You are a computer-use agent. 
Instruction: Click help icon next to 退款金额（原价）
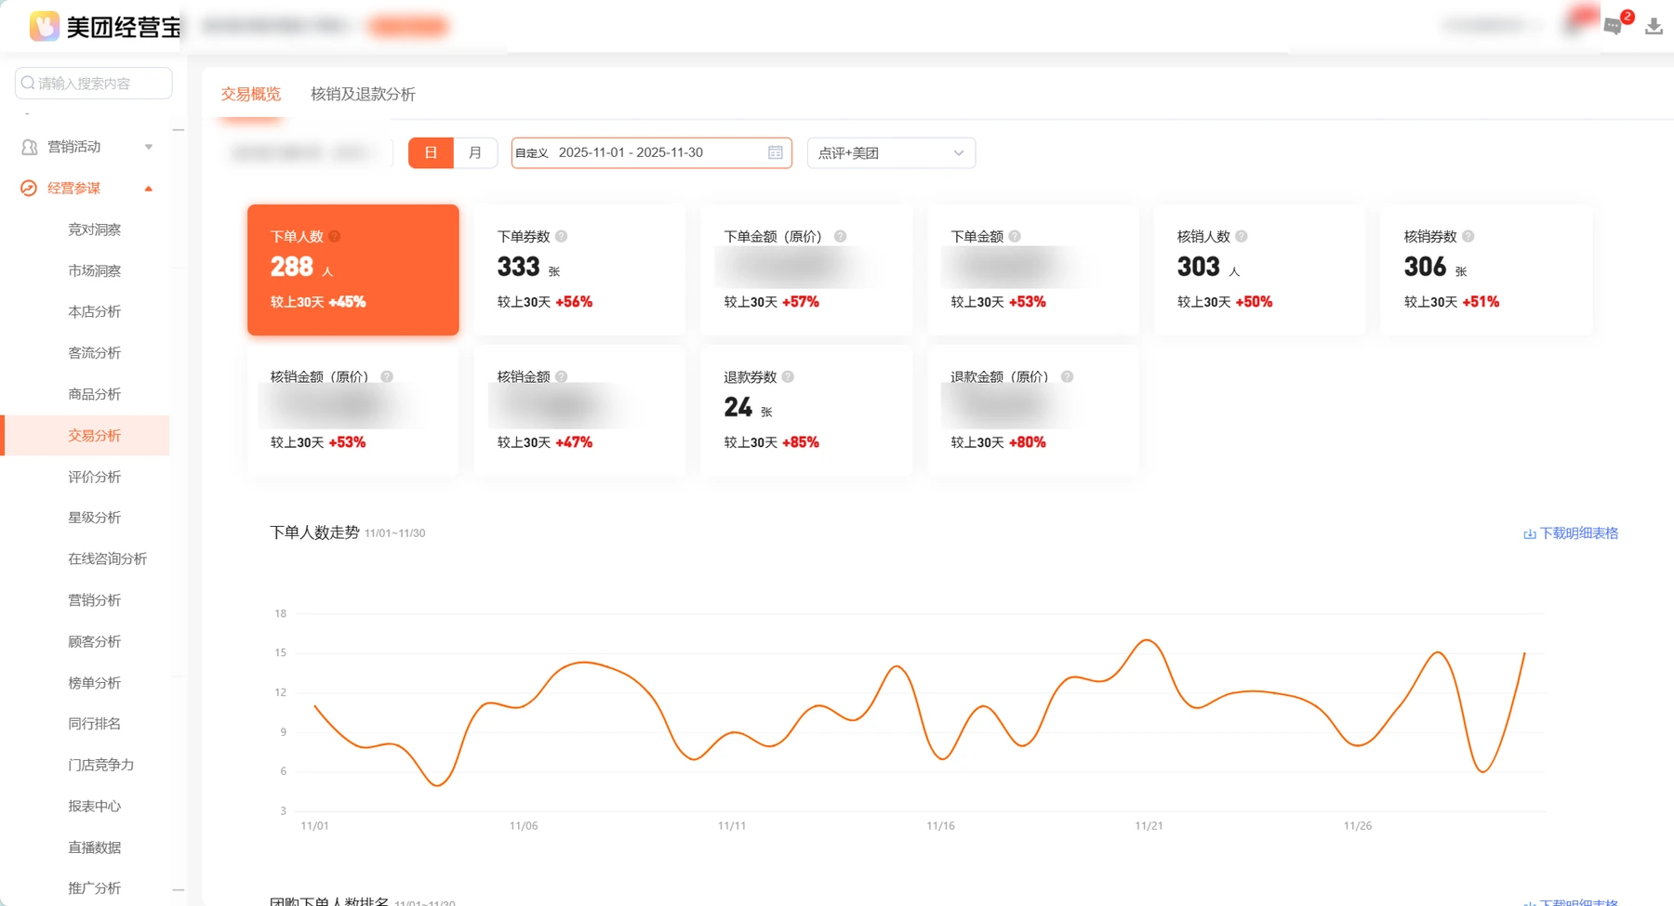(x=1067, y=376)
